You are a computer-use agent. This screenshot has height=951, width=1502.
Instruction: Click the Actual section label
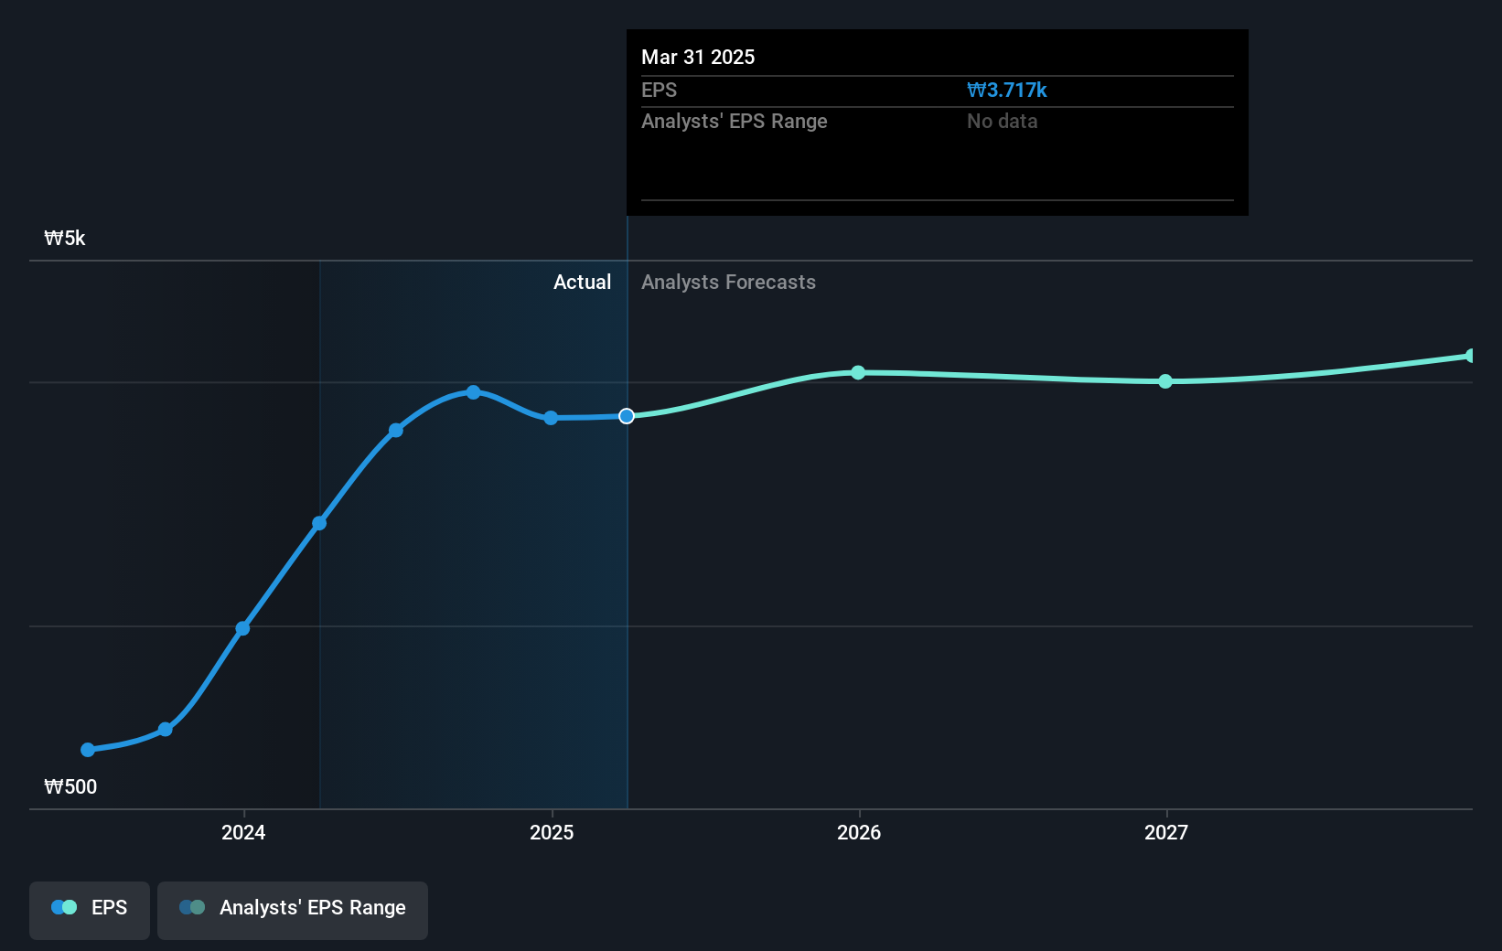(582, 283)
